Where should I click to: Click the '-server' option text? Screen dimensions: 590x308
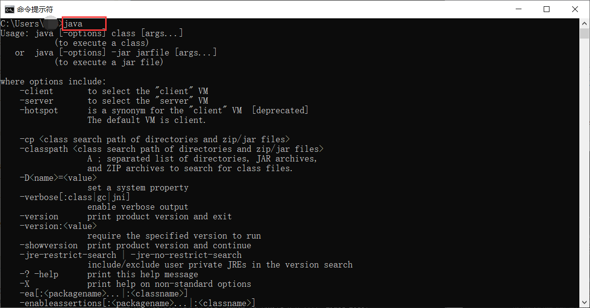37,101
